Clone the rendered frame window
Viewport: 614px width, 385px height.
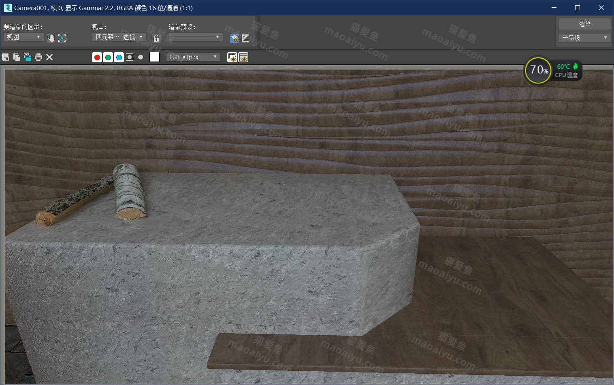coord(28,57)
